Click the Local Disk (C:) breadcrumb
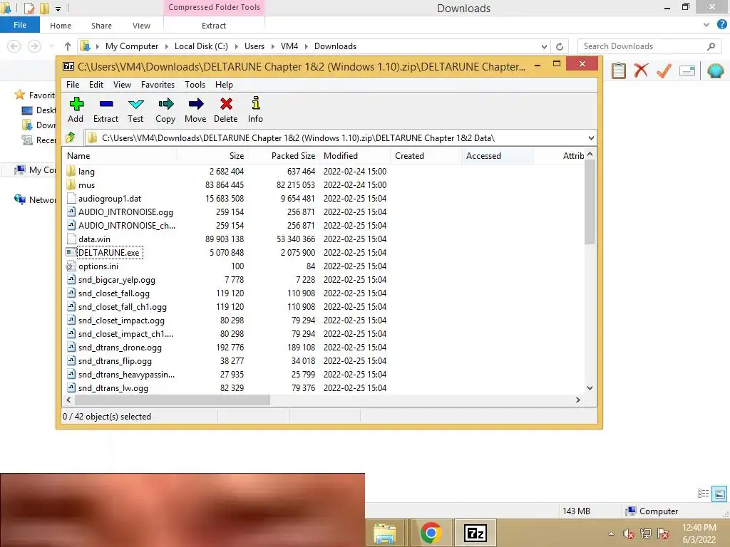730x547 pixels. pos(201,46)
